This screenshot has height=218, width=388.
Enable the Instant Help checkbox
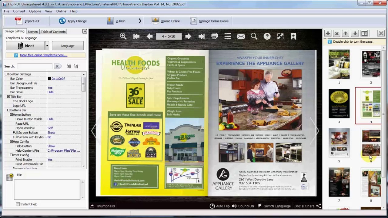point(18,204)
